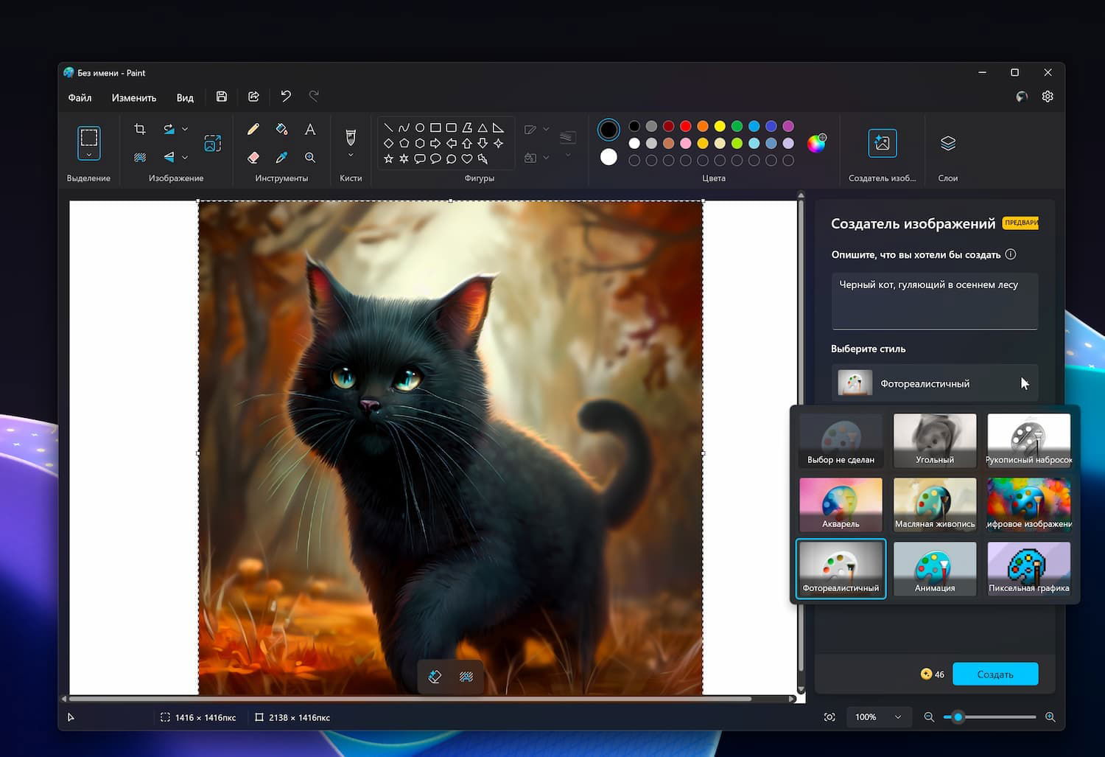This screenshot has height=757, width=1105.
Task: Toggle the Image Creator panel button
Action: click(x=882, y=144)
